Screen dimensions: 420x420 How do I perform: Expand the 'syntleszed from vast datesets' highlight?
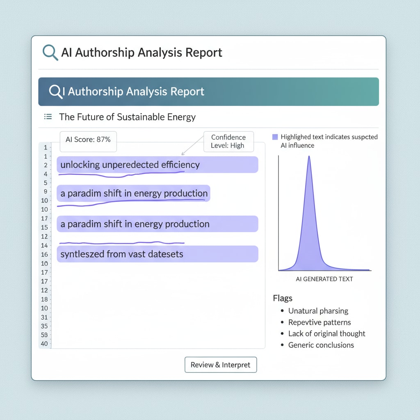coord(157,254)
